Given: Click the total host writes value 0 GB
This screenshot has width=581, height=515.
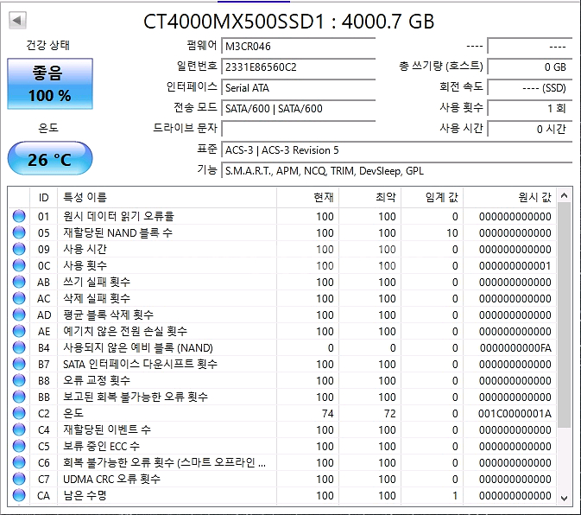Looking at the screenshot, I should 530,67.
